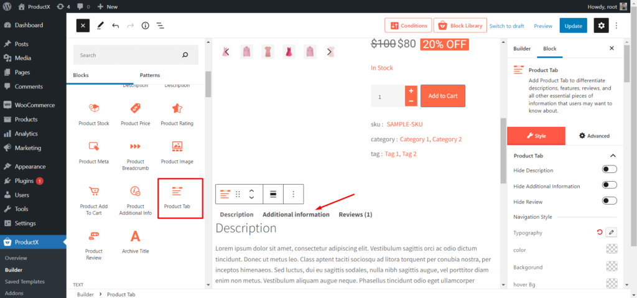Click the Product Tab block type icon in block toolbar
637x298 pixels.
(225, 194)
